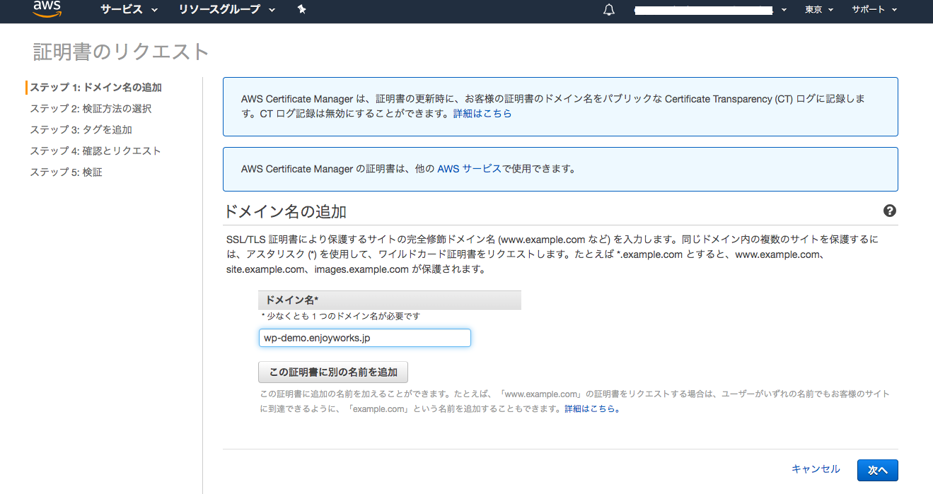Click the domain name input field
This screenshot has height=494, width=933.
364,338
